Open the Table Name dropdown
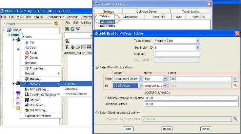Viewport: 241px width, 134px height. tap(198, 41)
